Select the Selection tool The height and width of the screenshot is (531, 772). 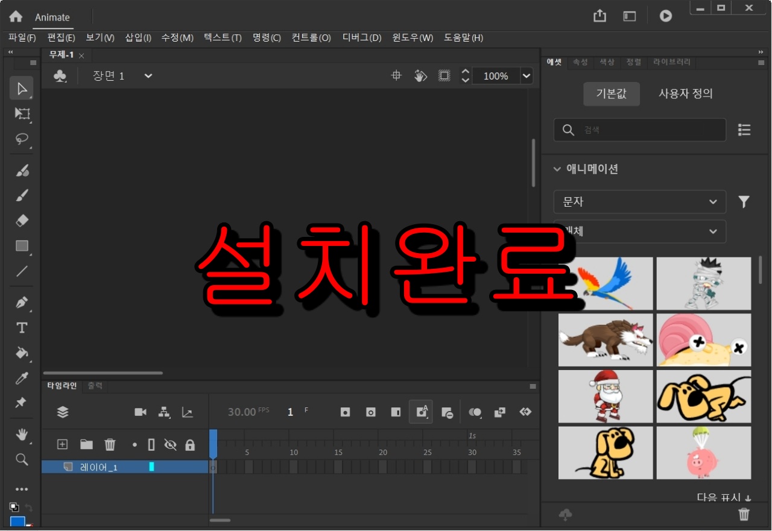[x=22, y=88]
